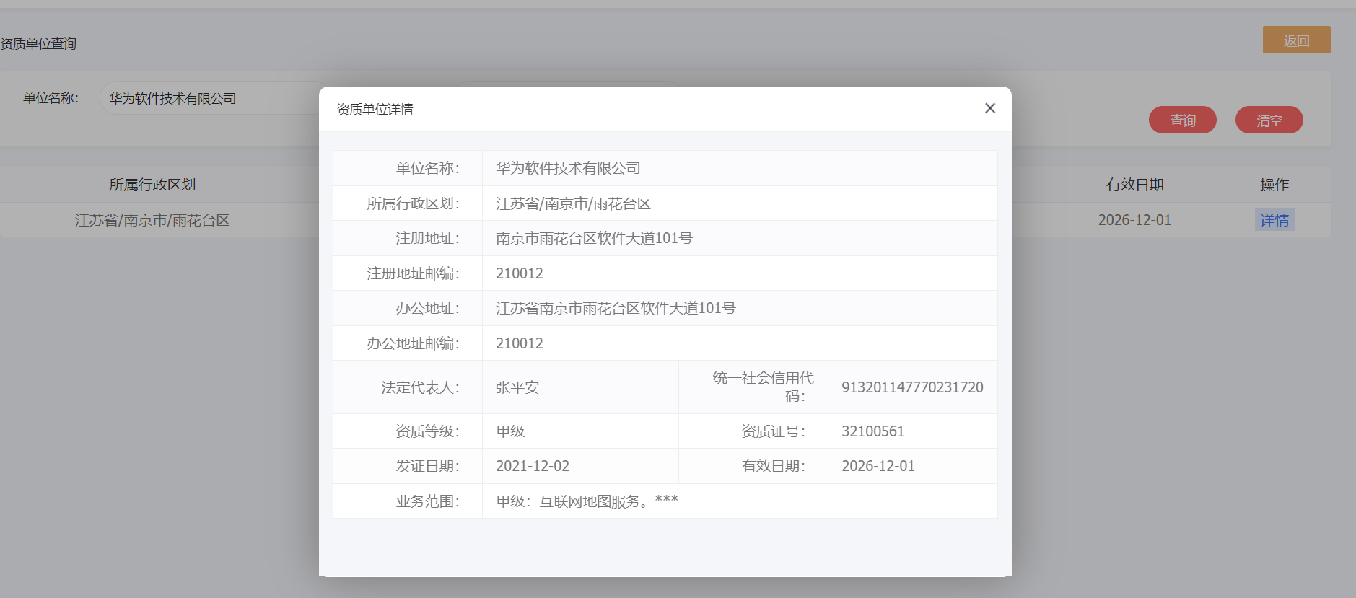Close the 资质单位详情 dialog
Image resolution: width=1356 pixels, height=598 pixels.
990,108
